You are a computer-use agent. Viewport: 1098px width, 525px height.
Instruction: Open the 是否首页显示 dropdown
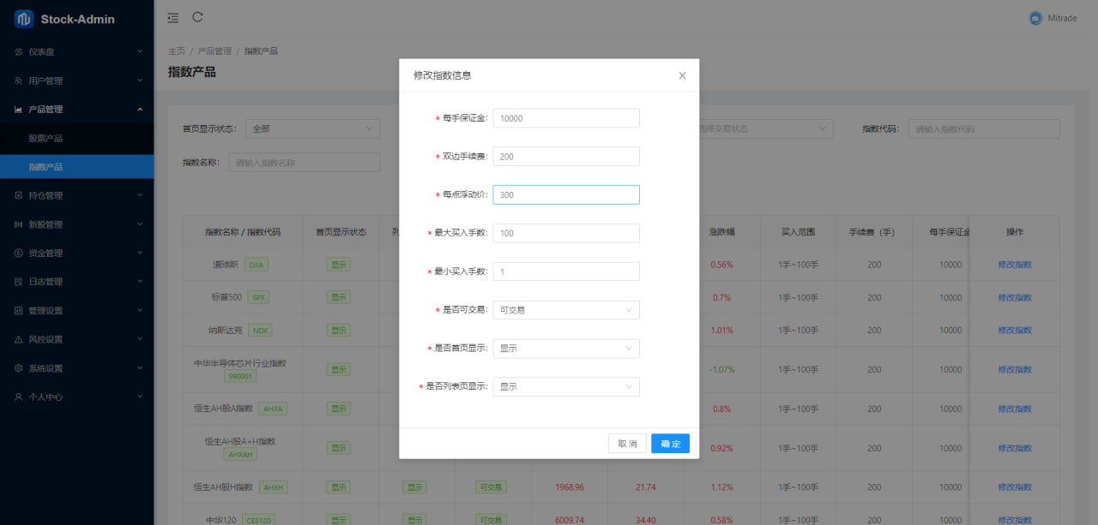coord(566,349)
